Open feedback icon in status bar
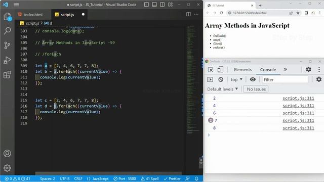This screenshot has width=324, height=182. click(187, 178)
